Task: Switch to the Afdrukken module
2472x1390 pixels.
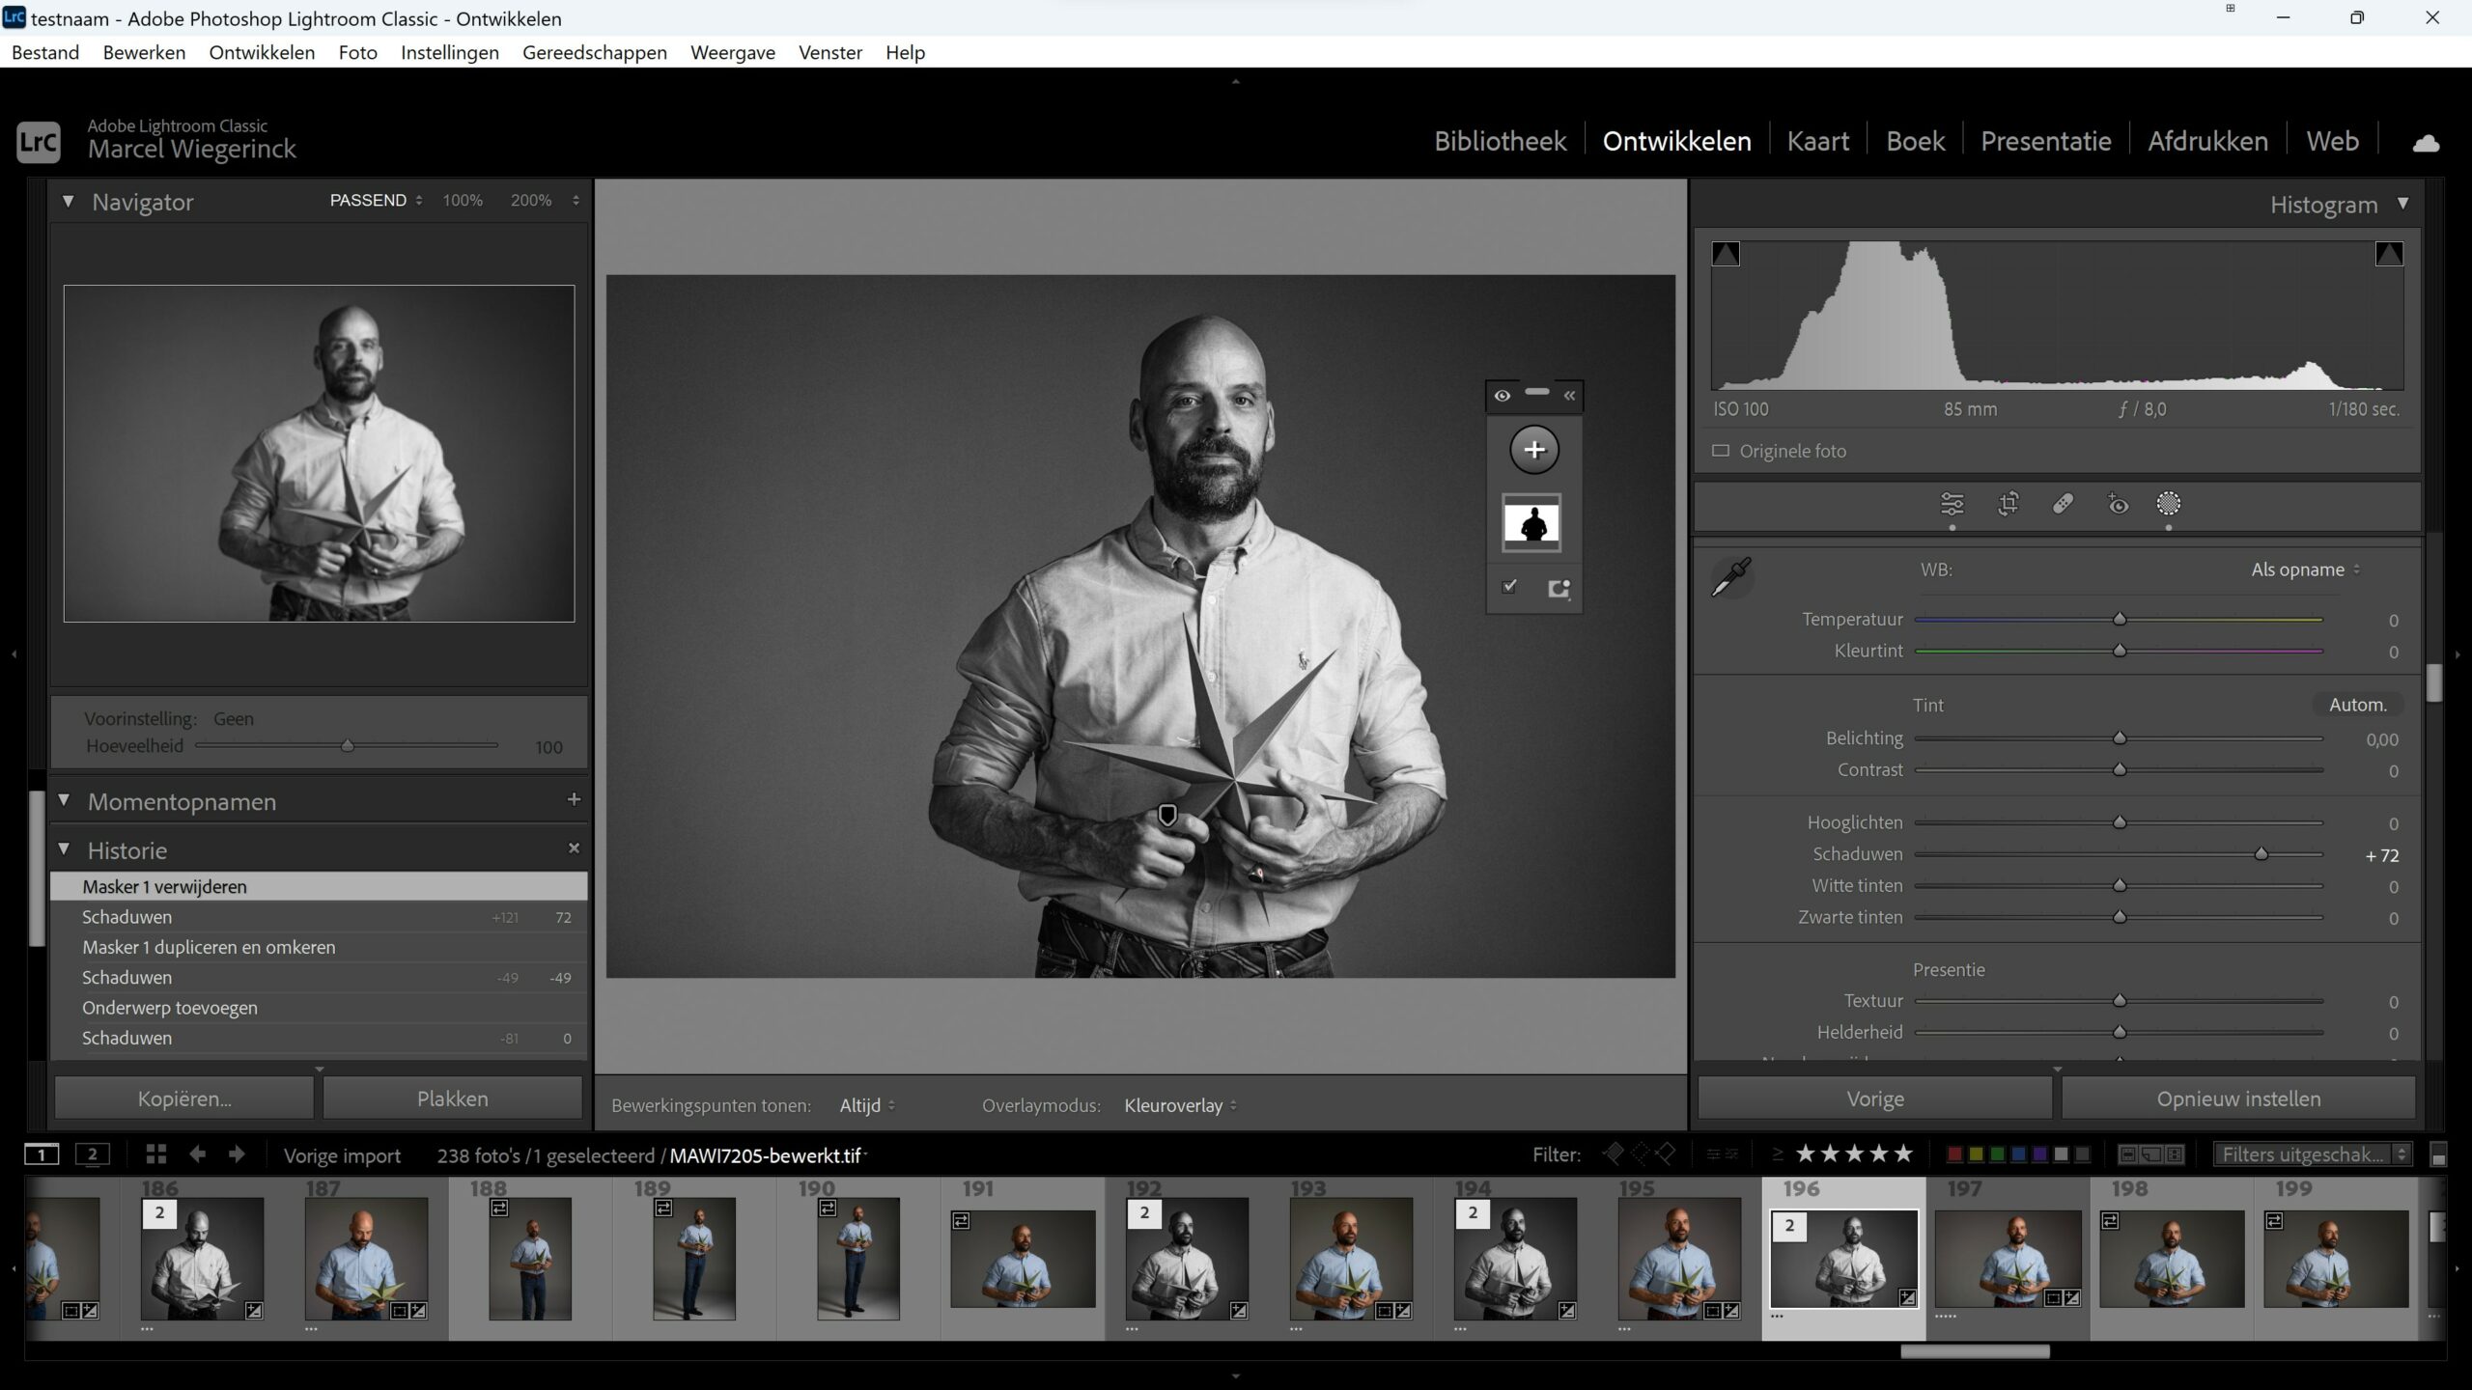Action: (x=2207, y=141)
